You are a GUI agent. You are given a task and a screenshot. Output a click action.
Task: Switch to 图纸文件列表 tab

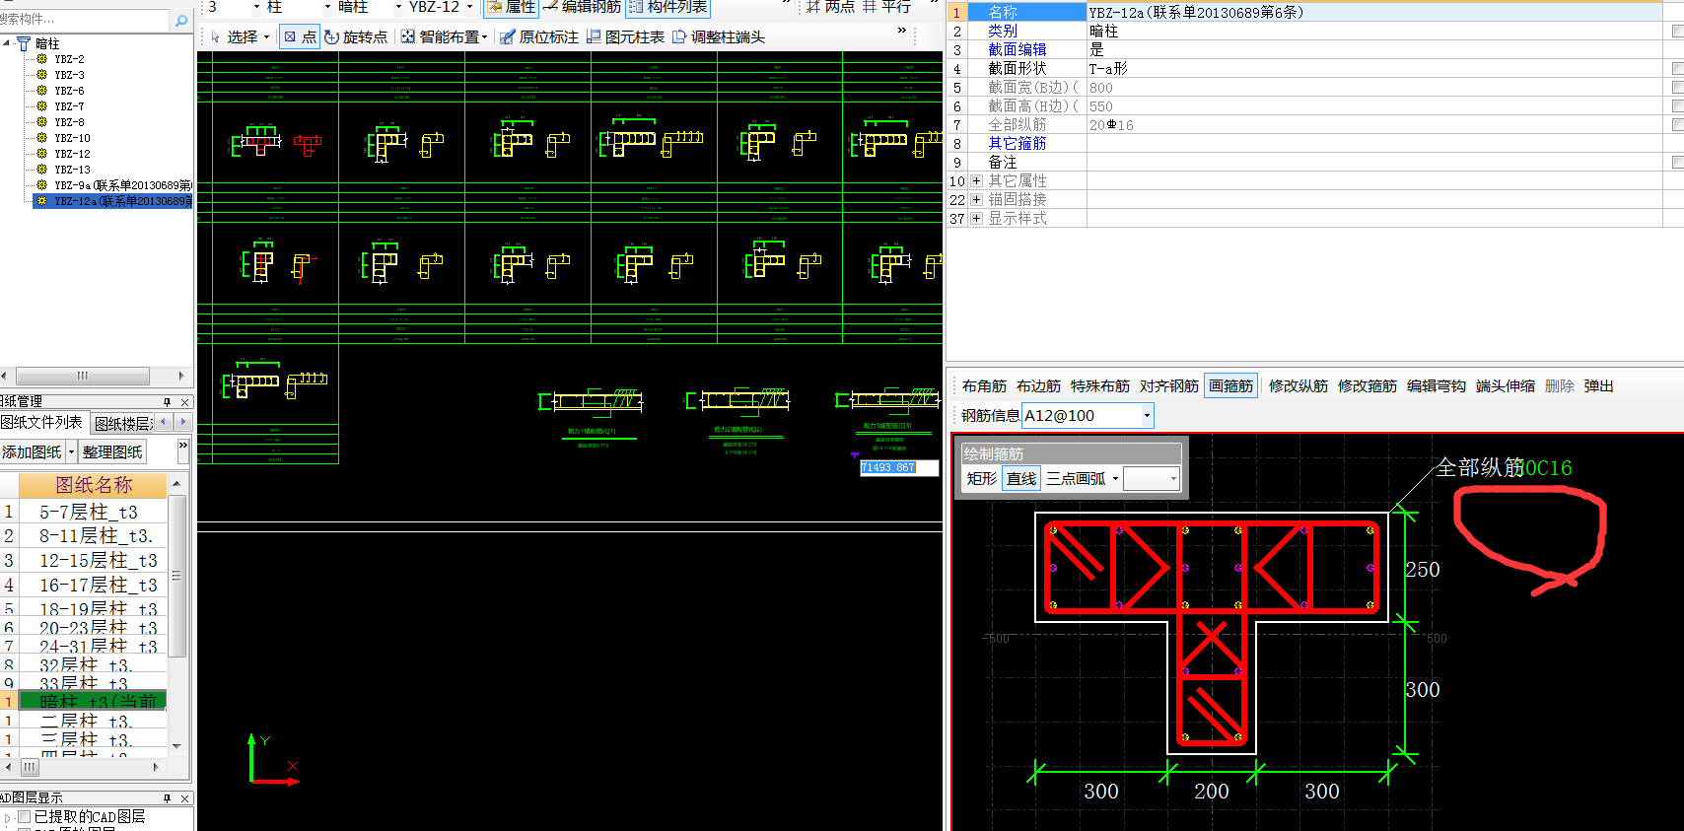[x=43, y=423]
